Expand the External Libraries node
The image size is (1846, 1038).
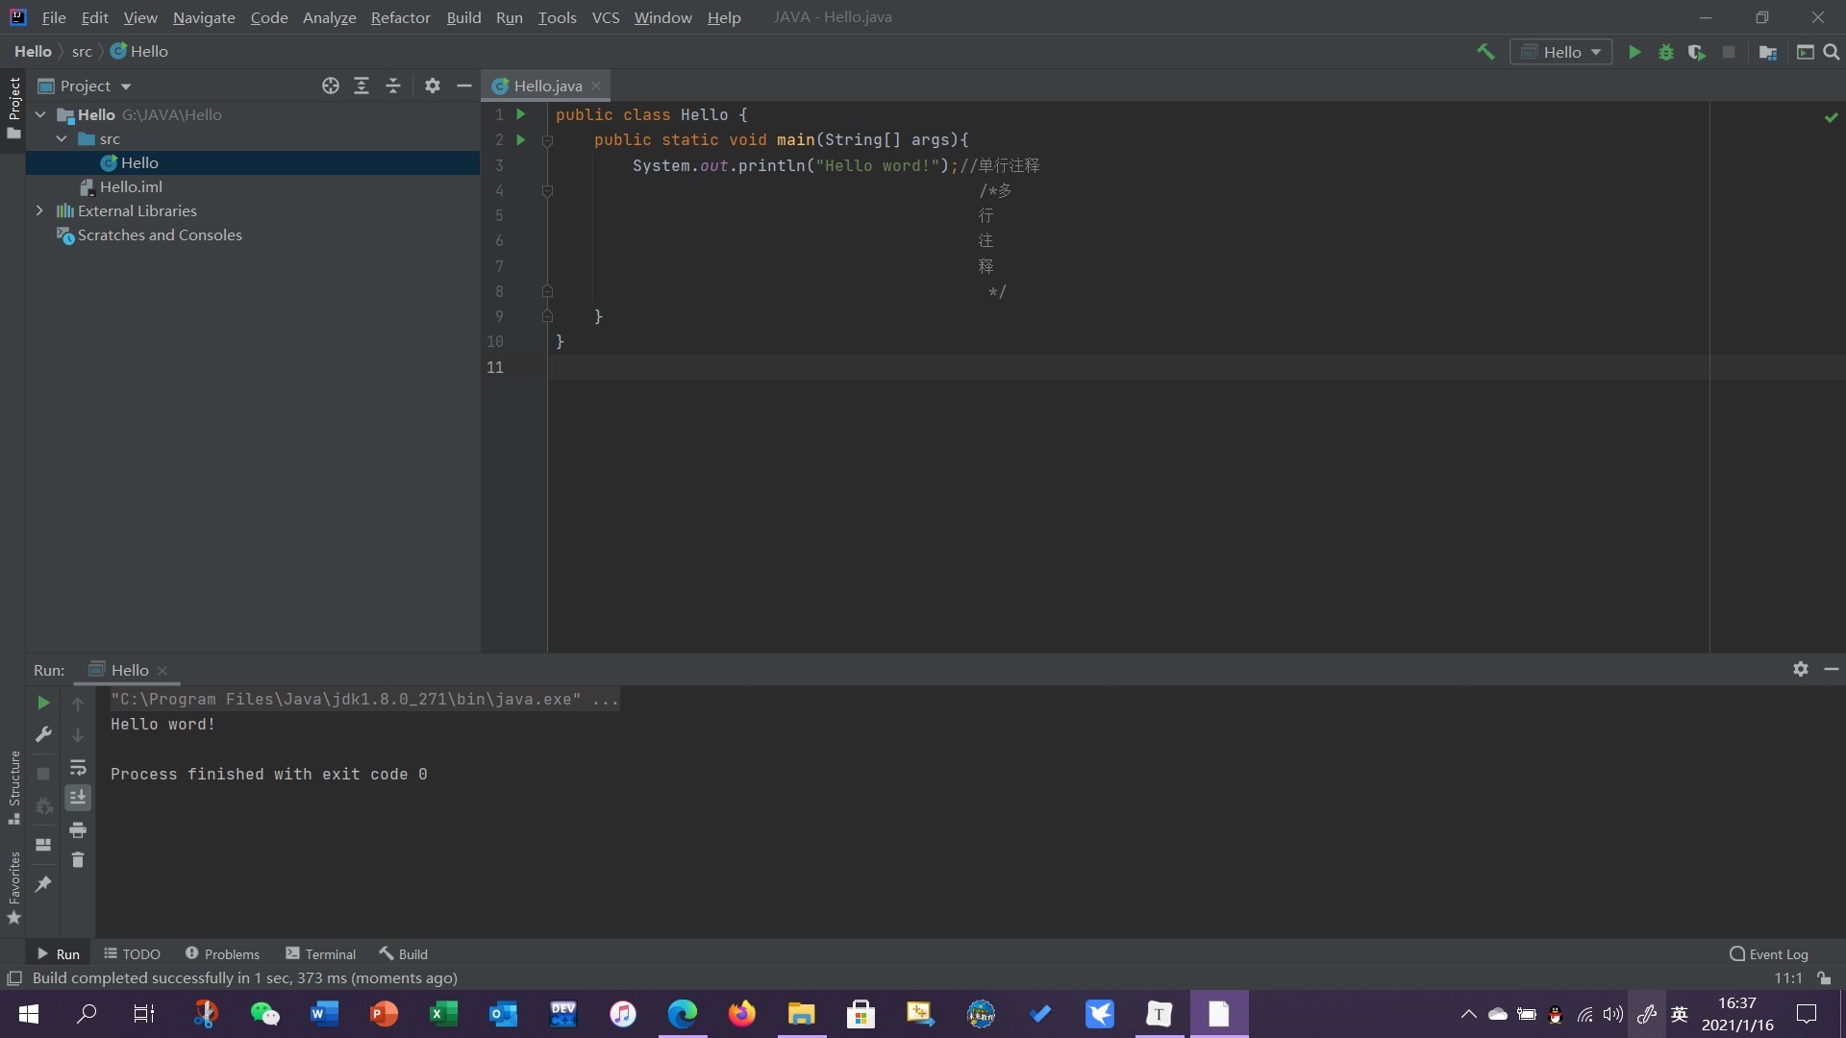point(39,210)
